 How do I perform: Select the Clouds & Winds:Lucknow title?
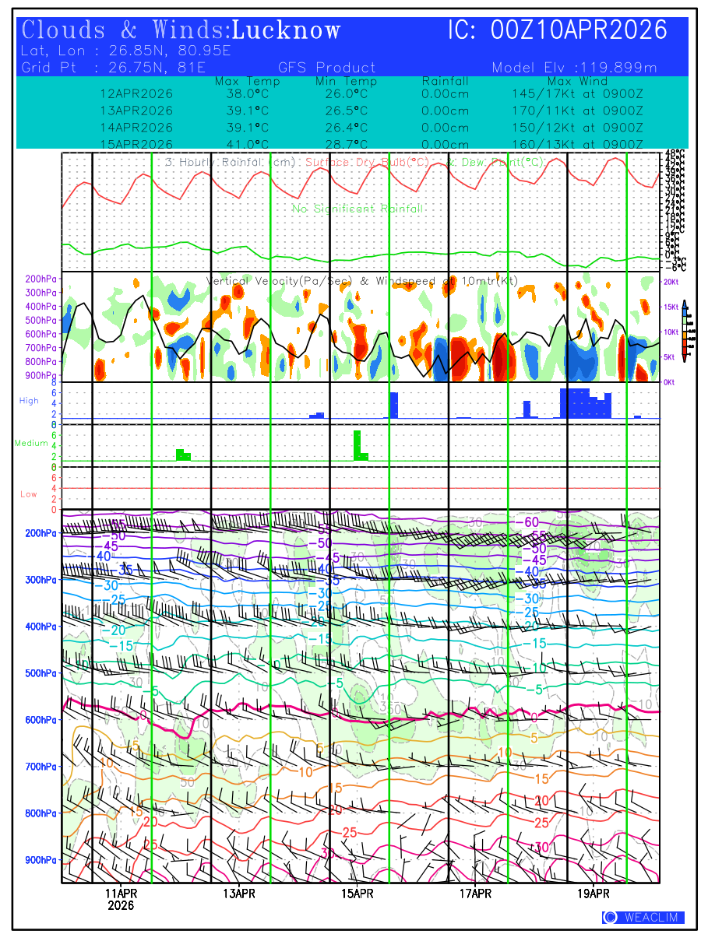(181, 30)
